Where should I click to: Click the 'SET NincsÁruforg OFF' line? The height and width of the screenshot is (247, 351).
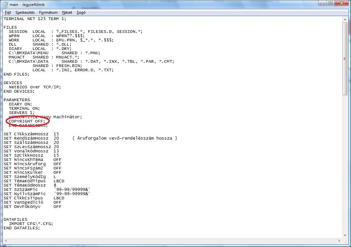coord(33,164)
